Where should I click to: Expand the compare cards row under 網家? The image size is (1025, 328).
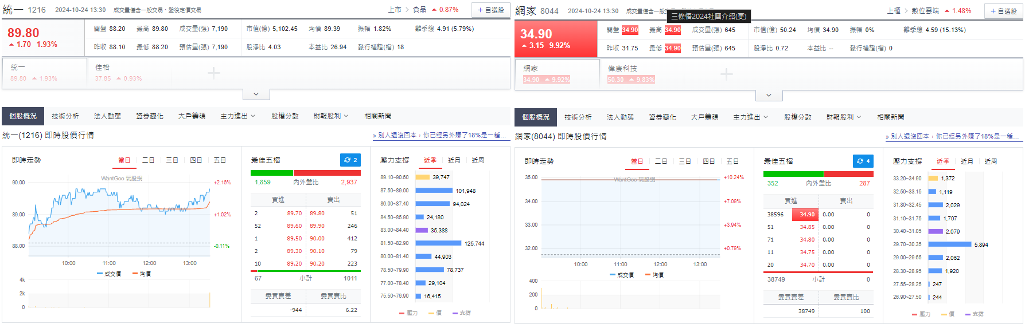(x=769, y=95)
